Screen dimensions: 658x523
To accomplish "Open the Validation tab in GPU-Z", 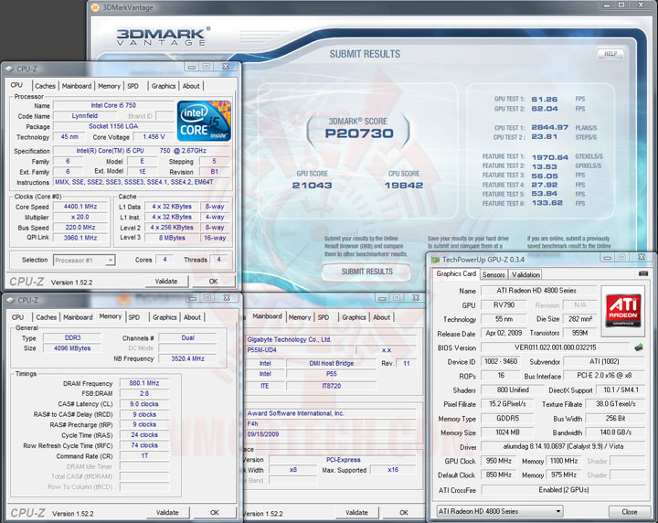I will (x=525, y=274).
